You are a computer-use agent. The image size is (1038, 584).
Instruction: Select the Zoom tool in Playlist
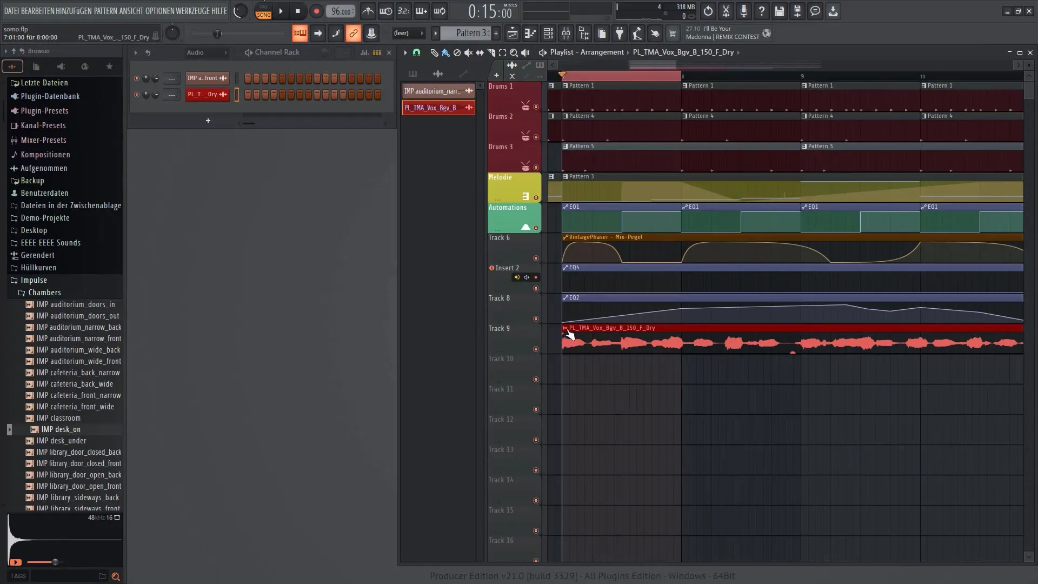pos(514,52)
